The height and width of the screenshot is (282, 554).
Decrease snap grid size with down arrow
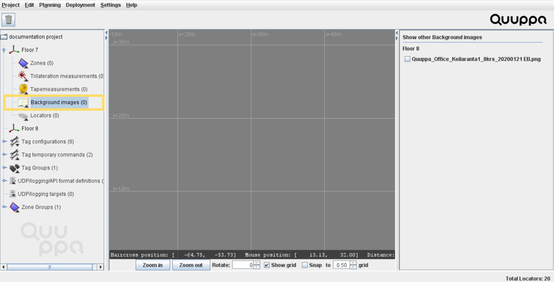coord(353,267)
